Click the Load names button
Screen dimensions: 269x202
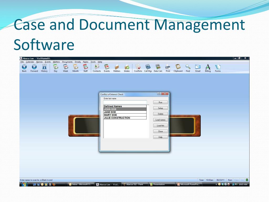pyautogui.click(x=161, y=120)
